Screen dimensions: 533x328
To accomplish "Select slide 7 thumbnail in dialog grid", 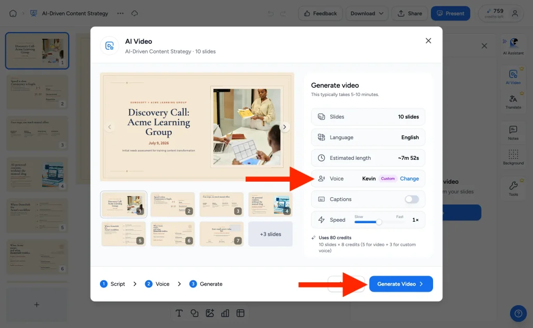I will coord(222,234).
